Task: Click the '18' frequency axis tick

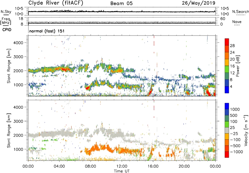Action: pos(21,19)
